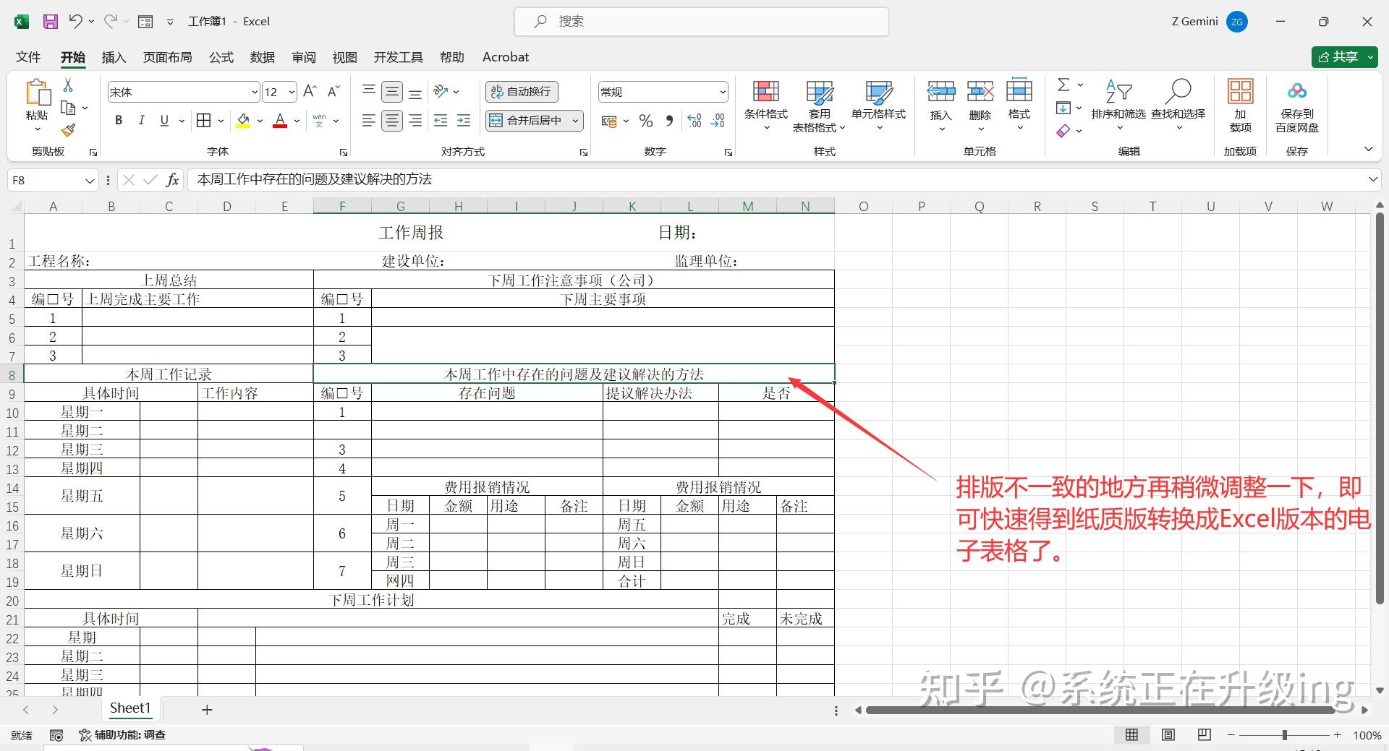
Task: Click the Save to Baidu Netdisk cloud icon
Action: click(1297, 92)
